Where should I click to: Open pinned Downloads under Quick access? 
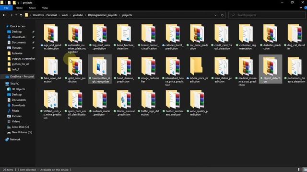click(18, 37)
